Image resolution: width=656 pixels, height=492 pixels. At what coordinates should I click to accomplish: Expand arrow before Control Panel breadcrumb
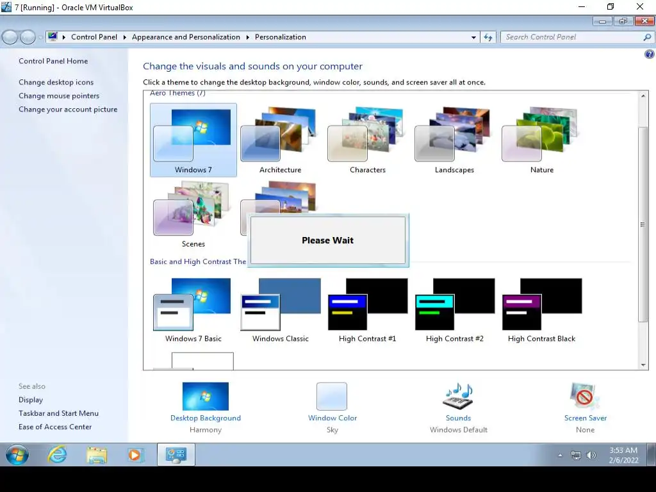64,37
